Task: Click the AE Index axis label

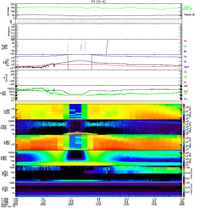Action: tap(8, 12)
